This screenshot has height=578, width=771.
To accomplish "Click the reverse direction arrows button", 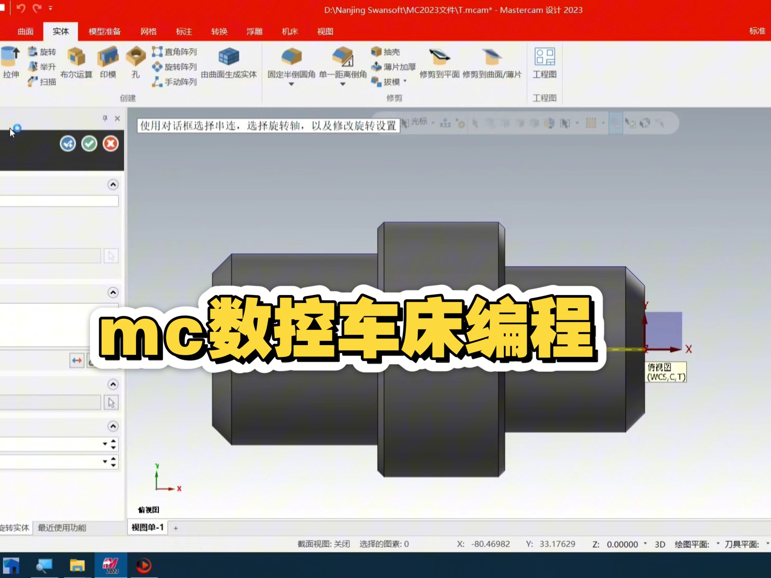I will [x=77, y=360].
